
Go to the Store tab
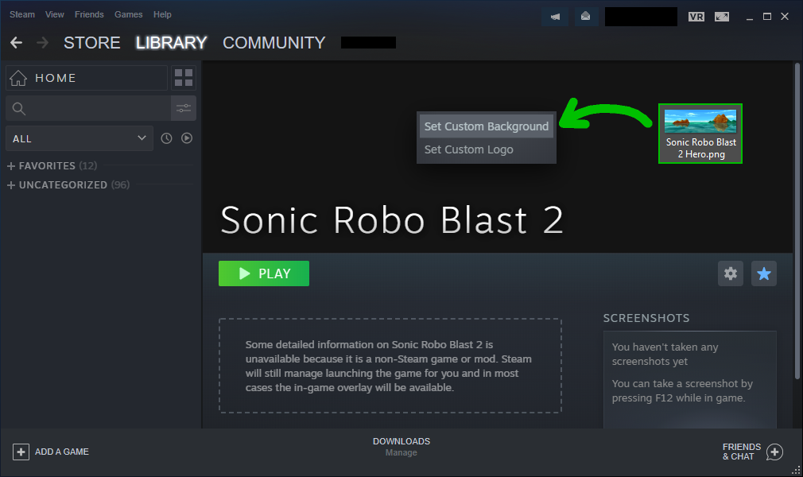[92, 42]
